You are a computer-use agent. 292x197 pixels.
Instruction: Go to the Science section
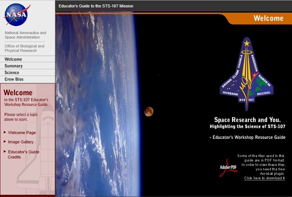12,73
